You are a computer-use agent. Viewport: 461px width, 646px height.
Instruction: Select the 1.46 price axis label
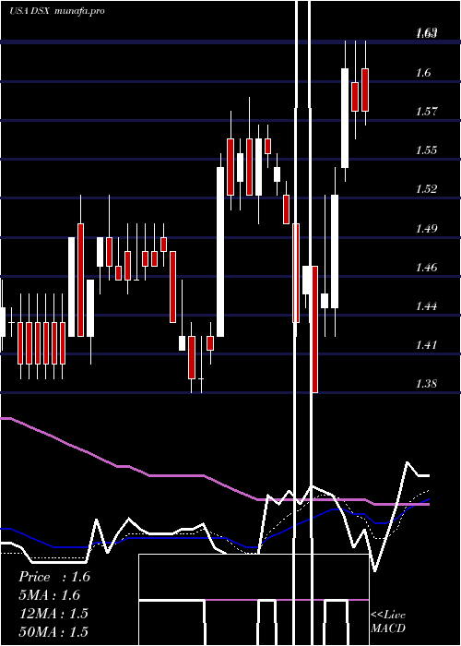(x=426, y=268)
